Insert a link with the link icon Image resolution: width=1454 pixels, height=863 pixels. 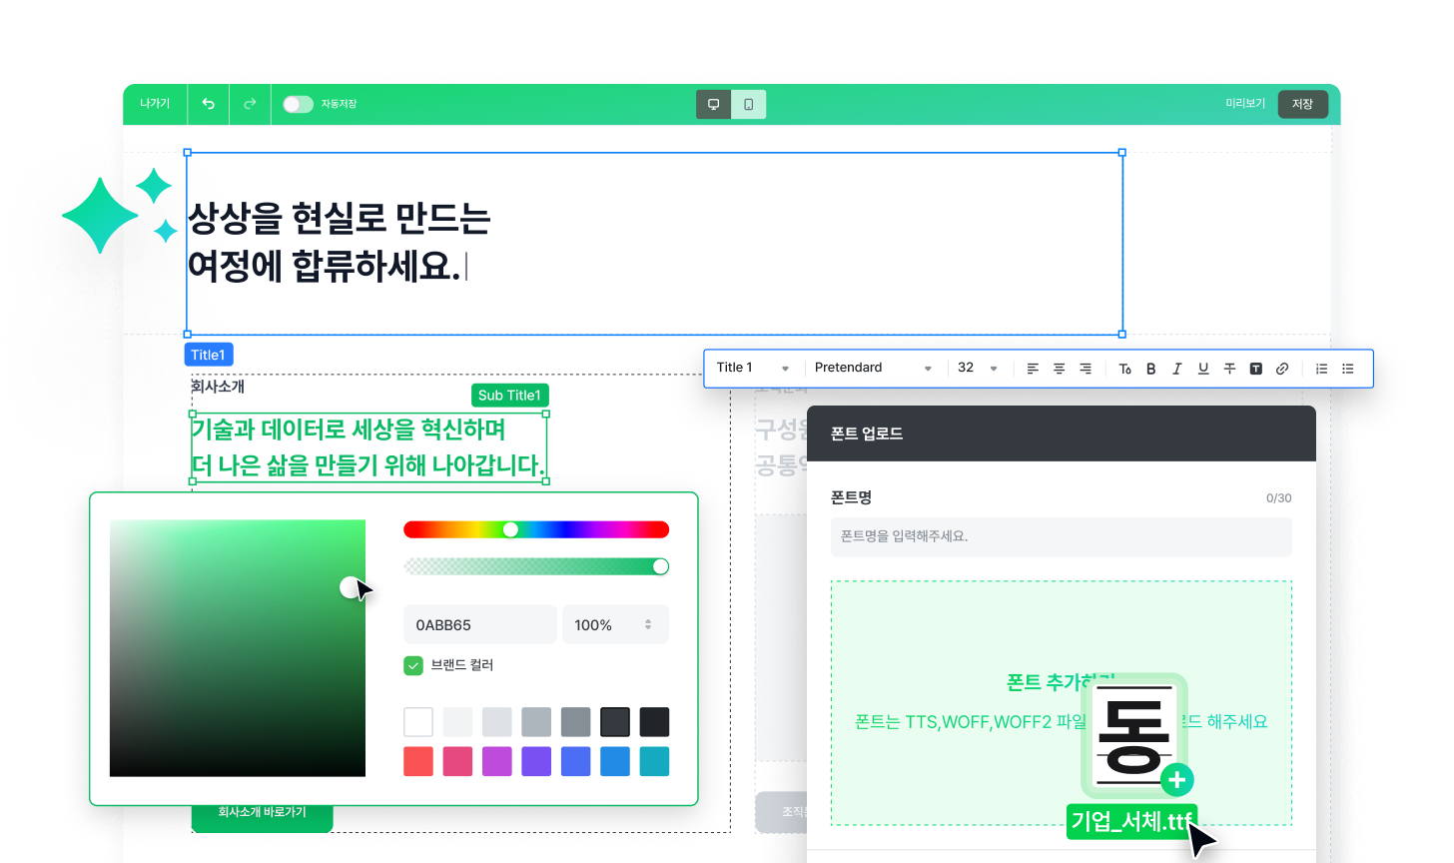click(1282, 369)
